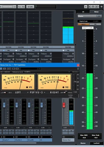The image size is (104, 147).
Task: Select the SinusRE channel name label
Action: point(33,140)
